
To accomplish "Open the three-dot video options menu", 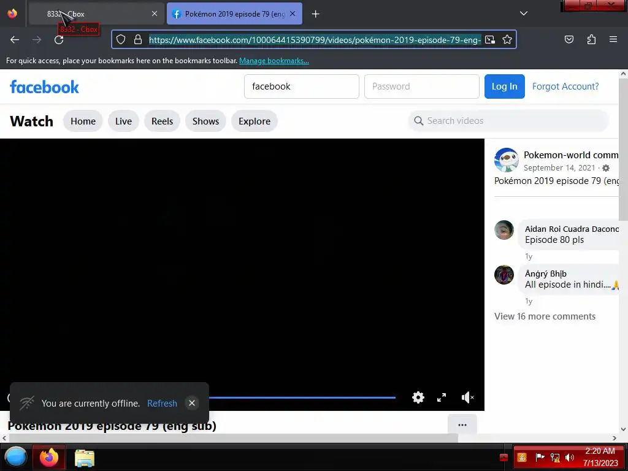I will pos(462,425).
